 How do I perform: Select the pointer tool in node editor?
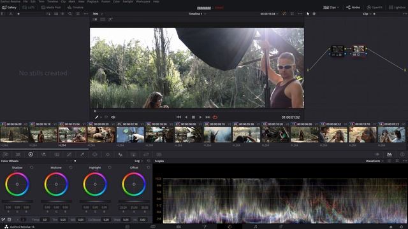[x=308, y=14]
